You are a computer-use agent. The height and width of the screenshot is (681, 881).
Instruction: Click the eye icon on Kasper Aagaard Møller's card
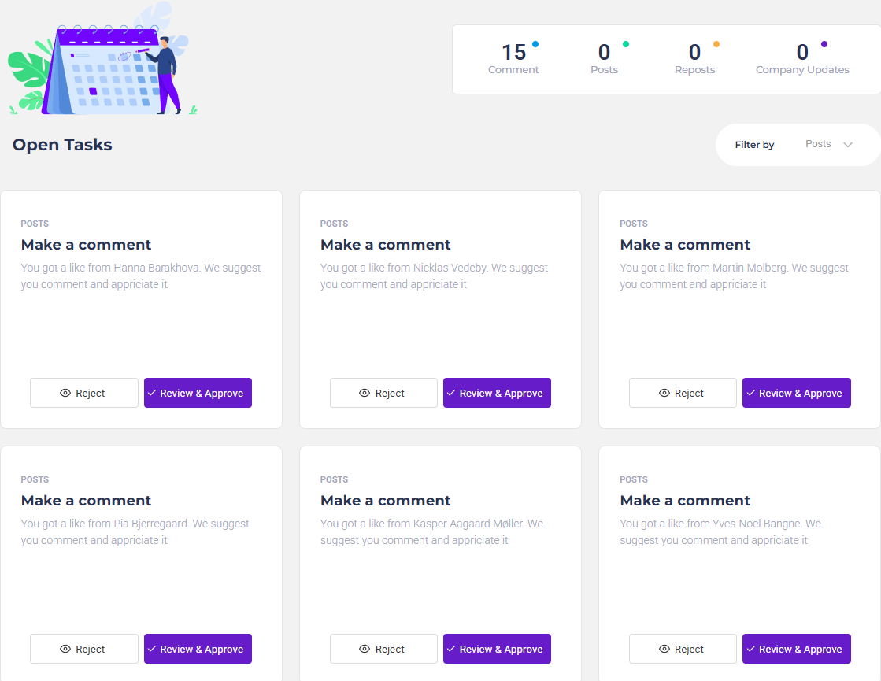365,649
